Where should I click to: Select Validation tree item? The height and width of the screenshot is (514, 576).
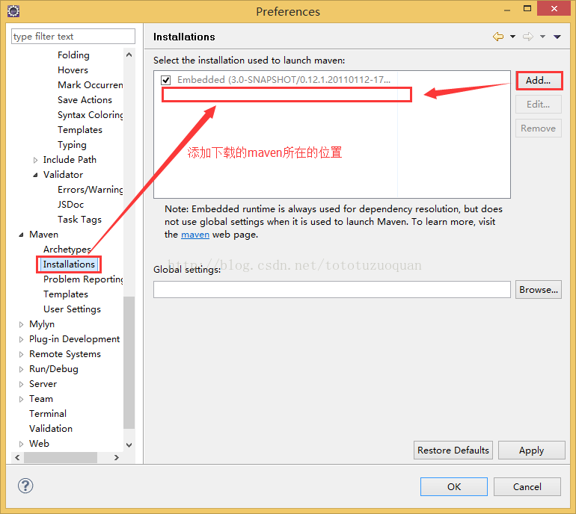[51, 429]
